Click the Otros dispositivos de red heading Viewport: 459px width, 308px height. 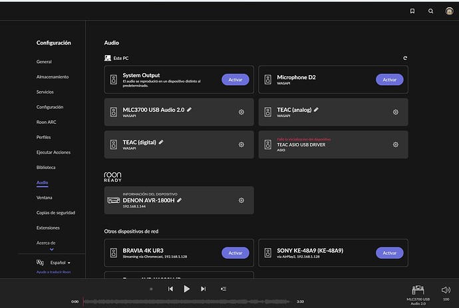pyautogui.click(x=131, y=231)
